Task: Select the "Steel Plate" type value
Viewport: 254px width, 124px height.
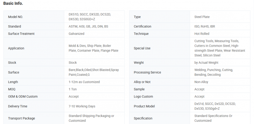Action: click(202, 17)
